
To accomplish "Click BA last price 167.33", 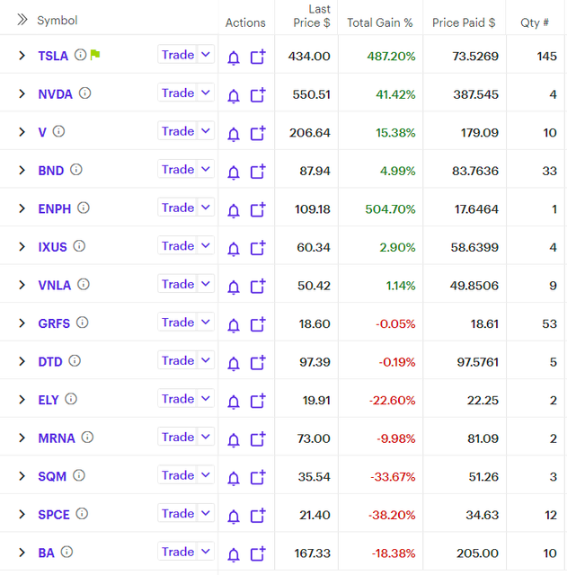I will tap(312, 553).
